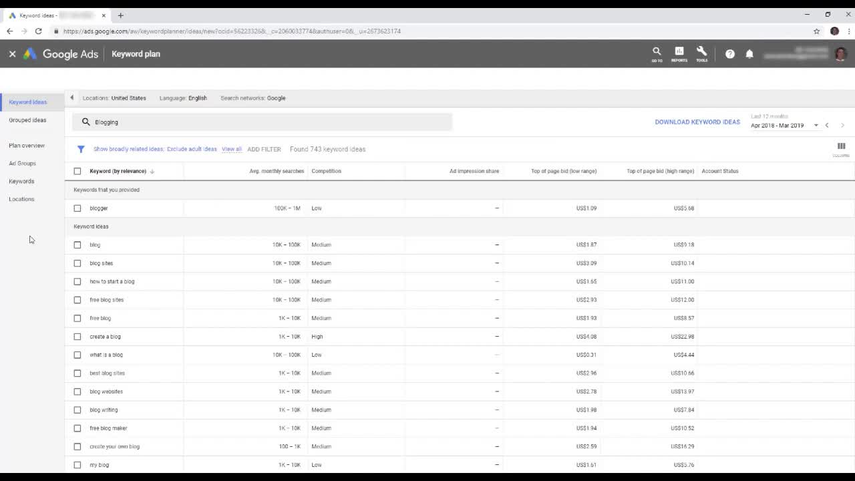This screenshot has width=855, height=481.
Task: Sort by Avg. monthly searches column
Action: coord(277,171)
